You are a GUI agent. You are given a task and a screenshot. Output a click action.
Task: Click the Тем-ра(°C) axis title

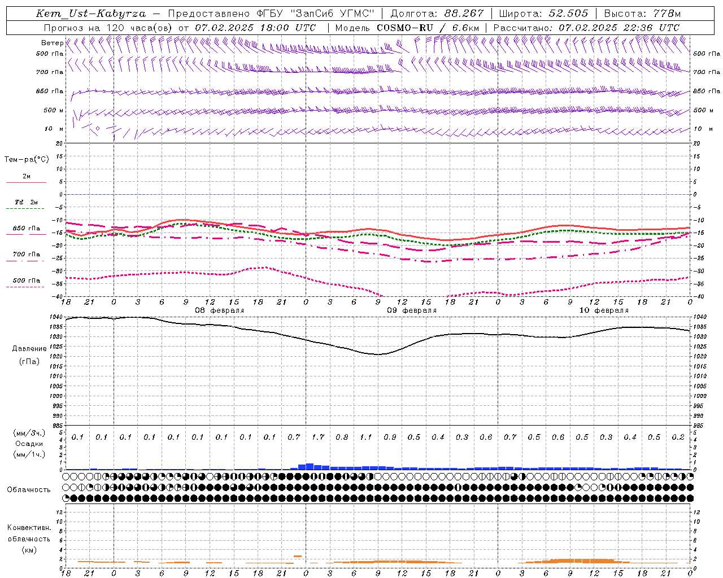tap(27, 160)
